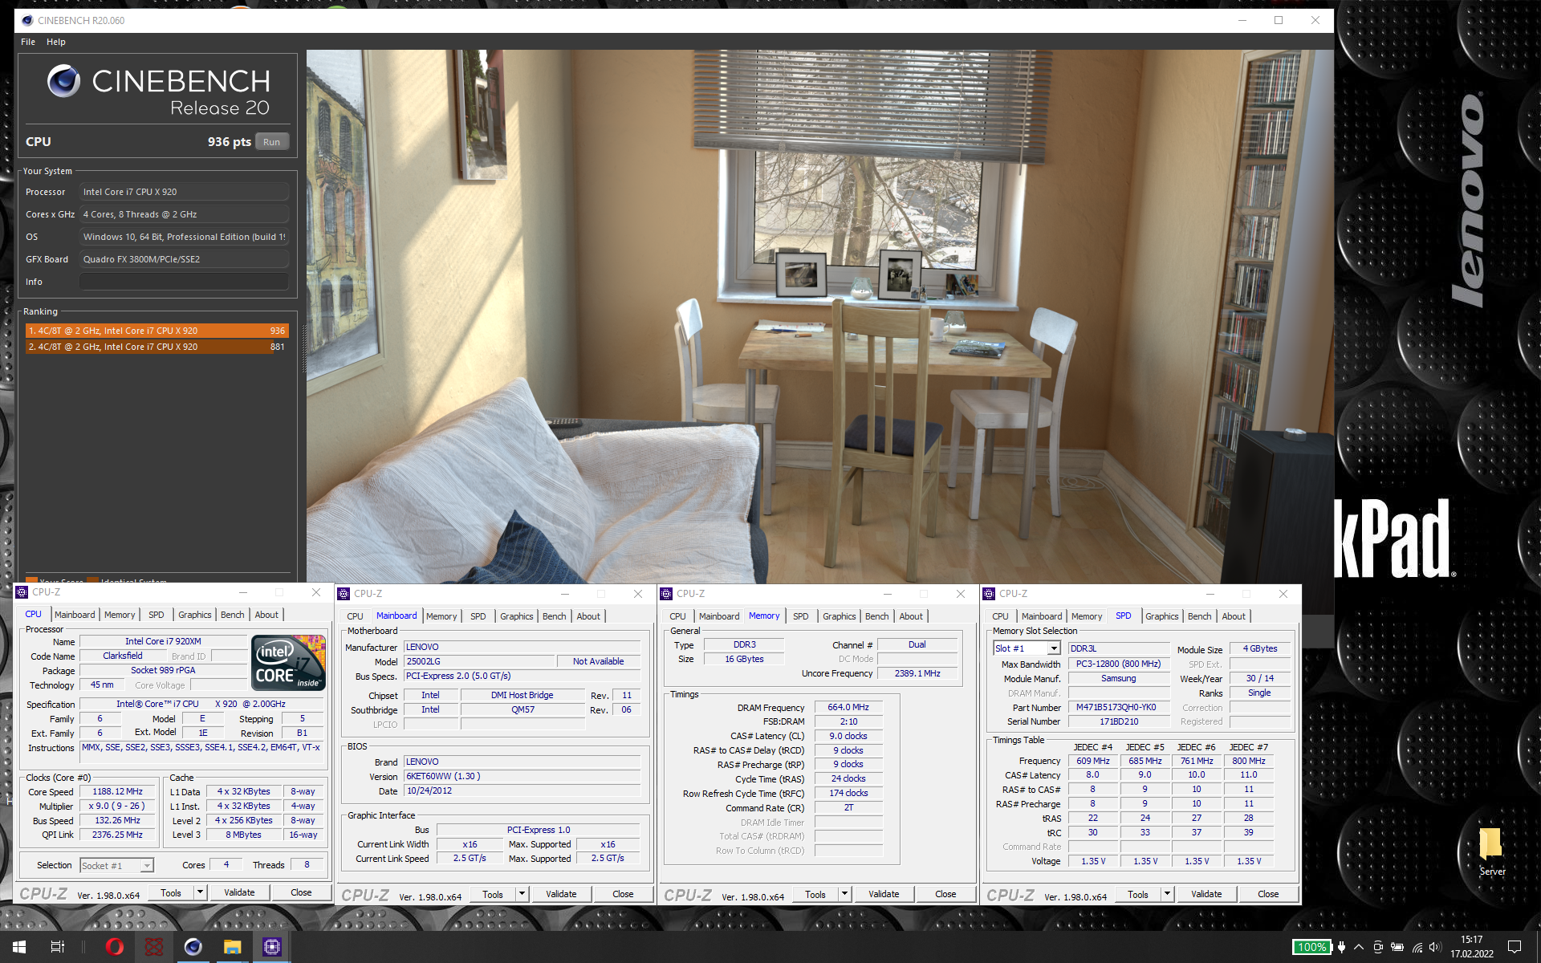Viewport: 1541px width, 963px height.
Task: Select the second ranking entry scoring 881
Action: point(157,347)
